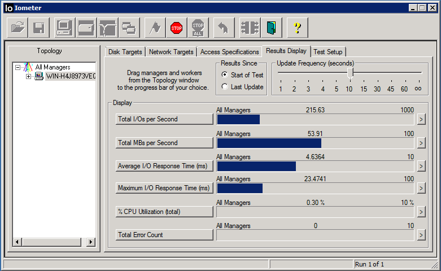The width and height of the screenshot is (441, 271).
Task: Start a new network worker
Action: point(107,27)
